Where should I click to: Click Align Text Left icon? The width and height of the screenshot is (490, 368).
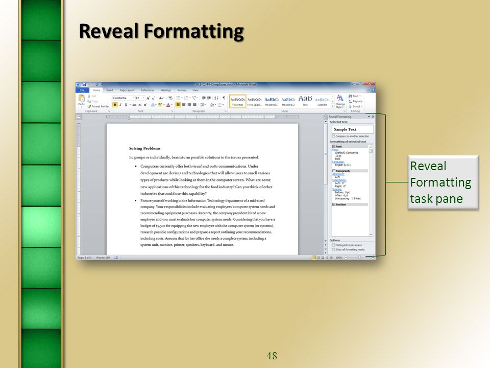[178, 105]
